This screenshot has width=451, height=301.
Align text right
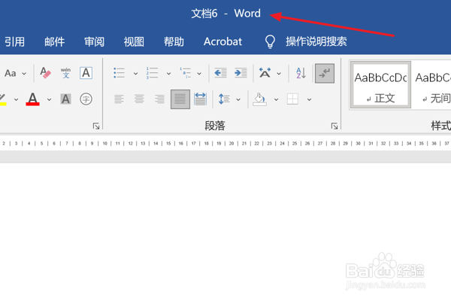pyautogui.click(x=159, y=99)
